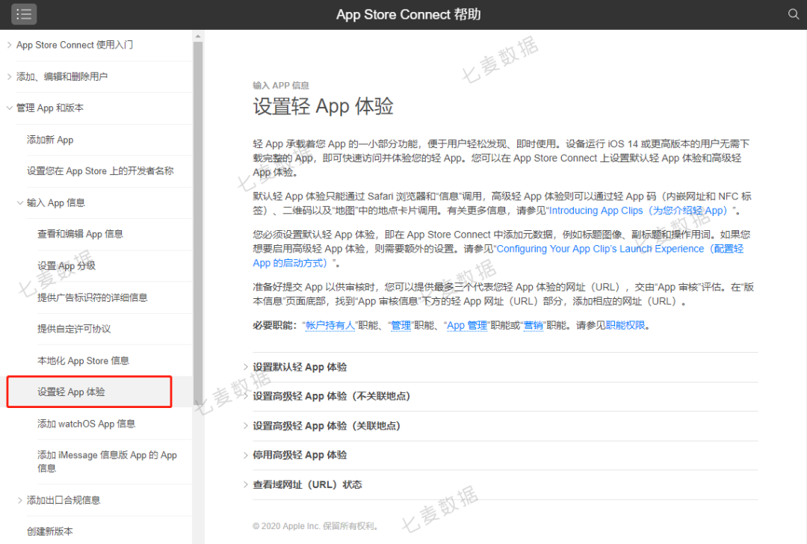Open the 职能权限 link

(625, 326)
